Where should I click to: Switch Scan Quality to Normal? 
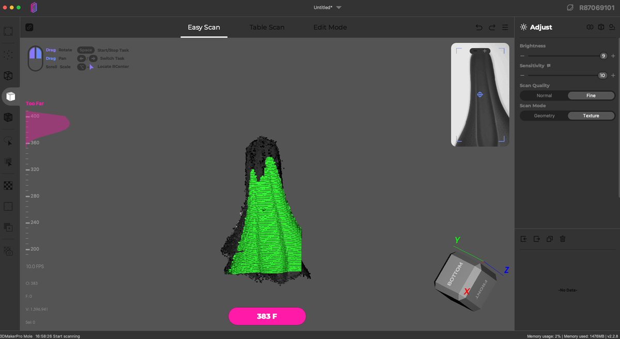point(545,95)
